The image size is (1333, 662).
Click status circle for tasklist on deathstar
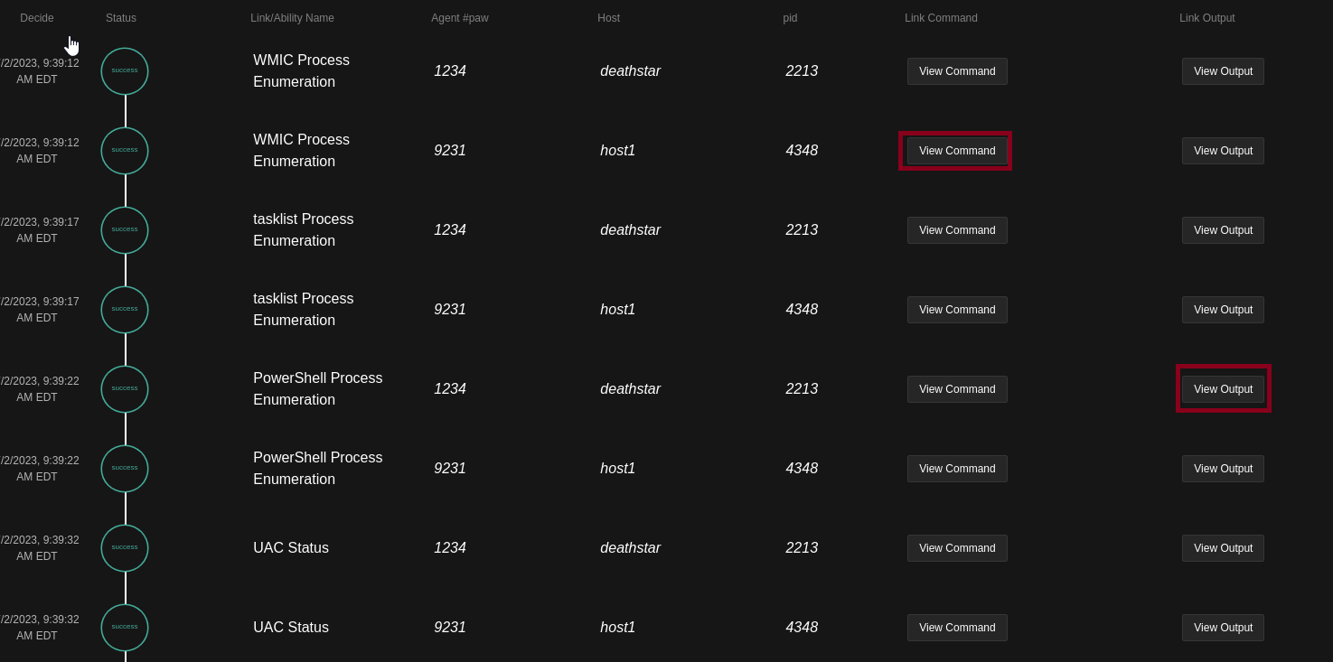pos(125,230)
